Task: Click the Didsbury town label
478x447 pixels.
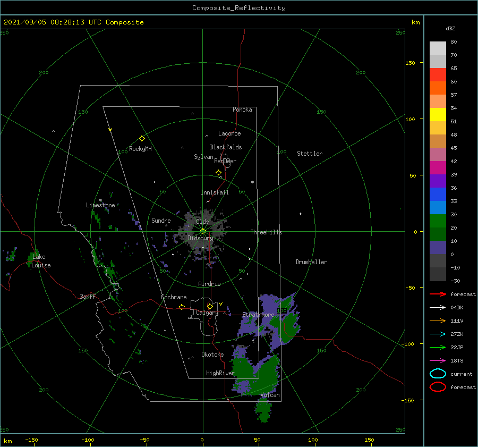Action: coord(200,238)
